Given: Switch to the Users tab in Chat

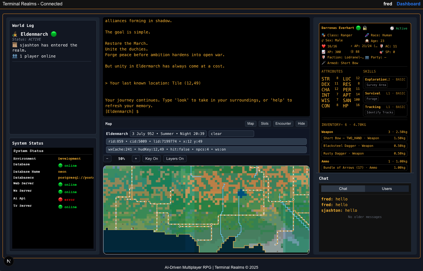Looking at the screenshot, I should point(387,189).
